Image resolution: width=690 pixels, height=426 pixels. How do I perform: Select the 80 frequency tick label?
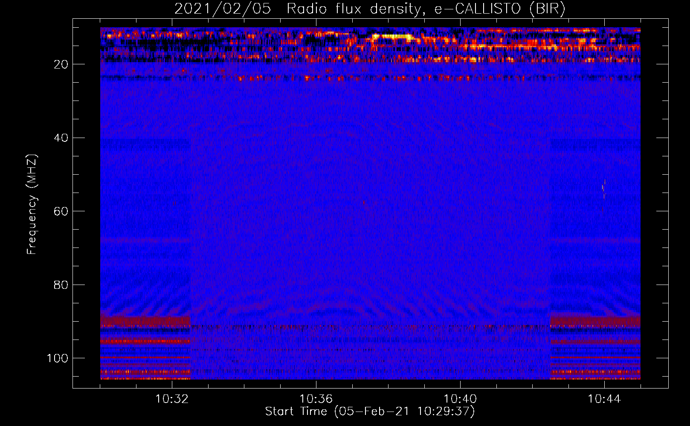pyautogui.click(x=61, y=285)
